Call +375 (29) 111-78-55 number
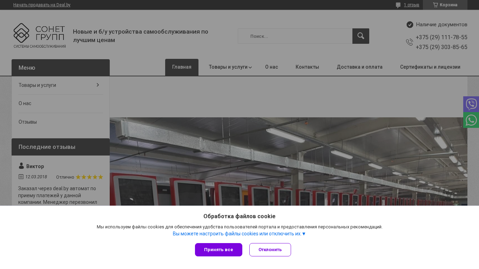 [x=441, y=37]
